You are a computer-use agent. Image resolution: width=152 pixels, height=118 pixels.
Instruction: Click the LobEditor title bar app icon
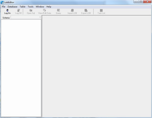(x=2, y=2)
